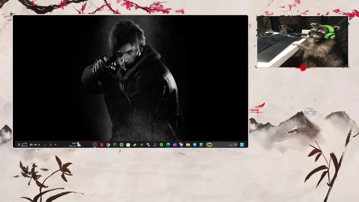Click the raccoon webcam overlay
This screenshot has height=202, width=359.
coord(303,42)
